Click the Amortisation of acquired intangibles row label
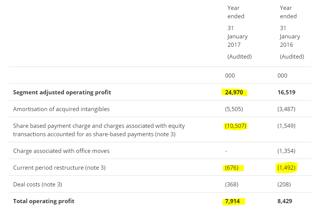 coord(61,109)
